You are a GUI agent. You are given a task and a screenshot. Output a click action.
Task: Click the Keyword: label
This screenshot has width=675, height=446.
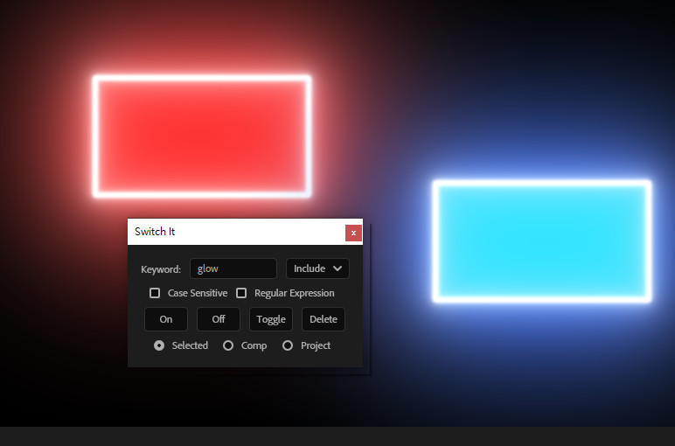pos(161,269)
